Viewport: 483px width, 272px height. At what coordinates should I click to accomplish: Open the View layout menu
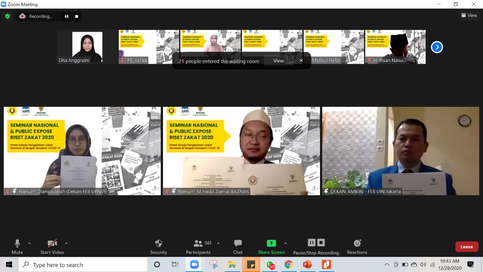point(469,15)
